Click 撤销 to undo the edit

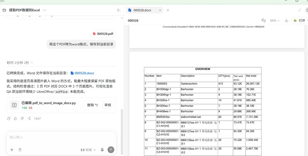(92, 105)
